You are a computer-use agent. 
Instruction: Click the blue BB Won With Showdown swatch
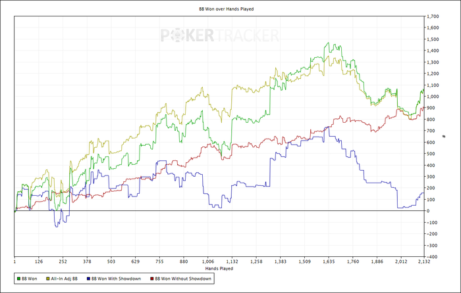[x=88, y=279]
